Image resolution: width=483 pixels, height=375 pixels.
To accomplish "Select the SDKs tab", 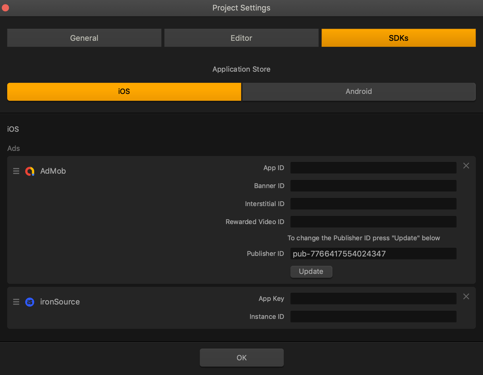I will [x=398, y=38].
